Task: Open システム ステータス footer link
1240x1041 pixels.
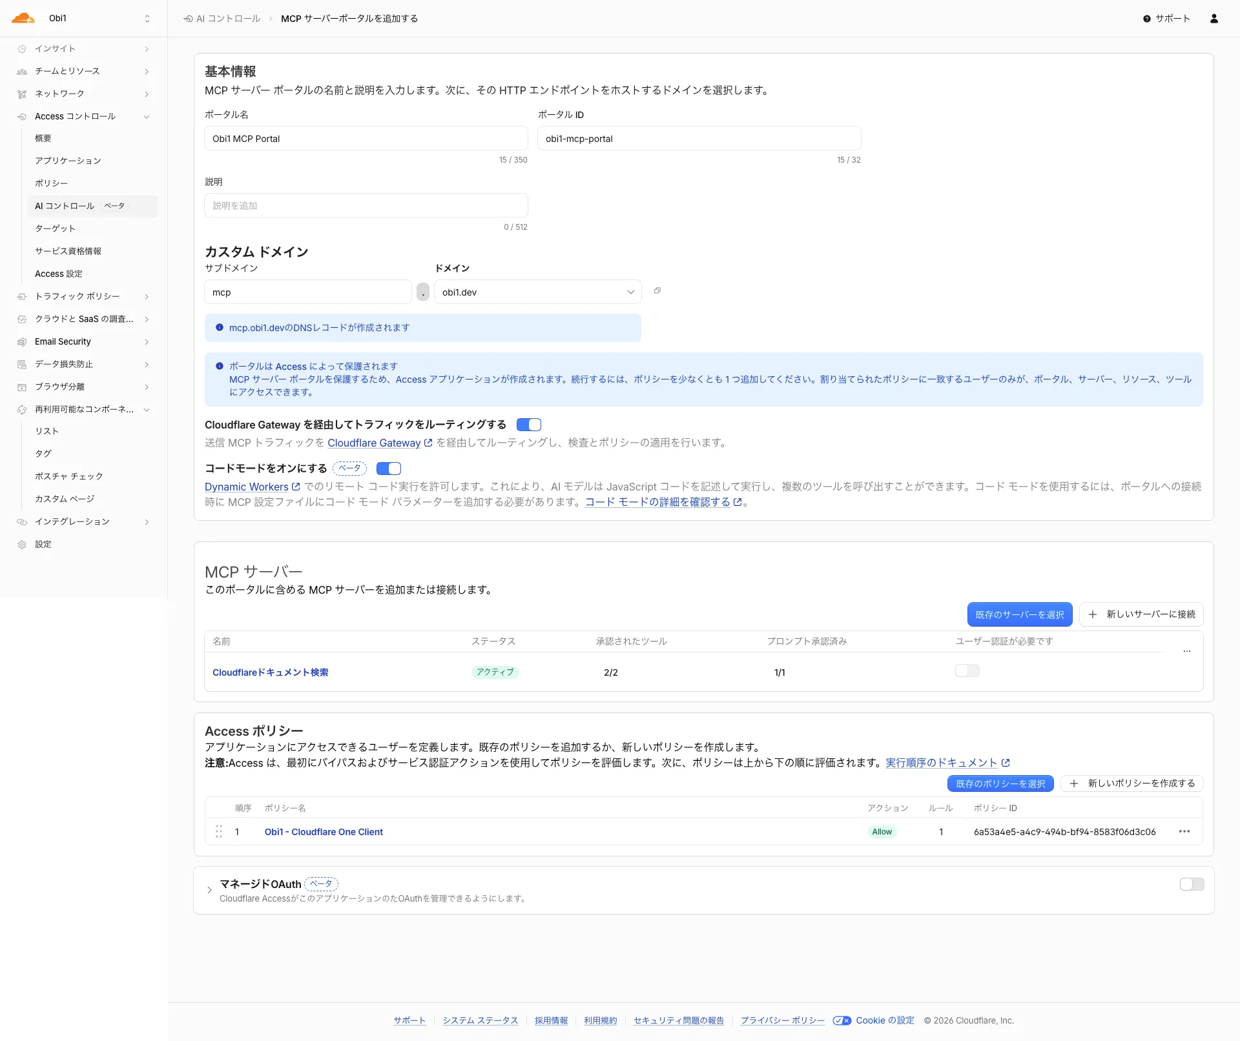Action: coord(480,1020)
